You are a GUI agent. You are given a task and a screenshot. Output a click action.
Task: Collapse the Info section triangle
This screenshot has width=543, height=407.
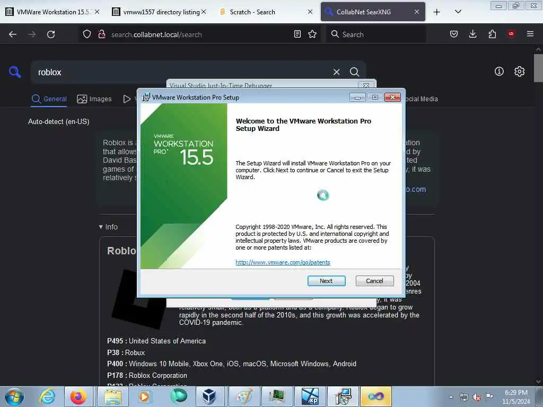[101, 227]
